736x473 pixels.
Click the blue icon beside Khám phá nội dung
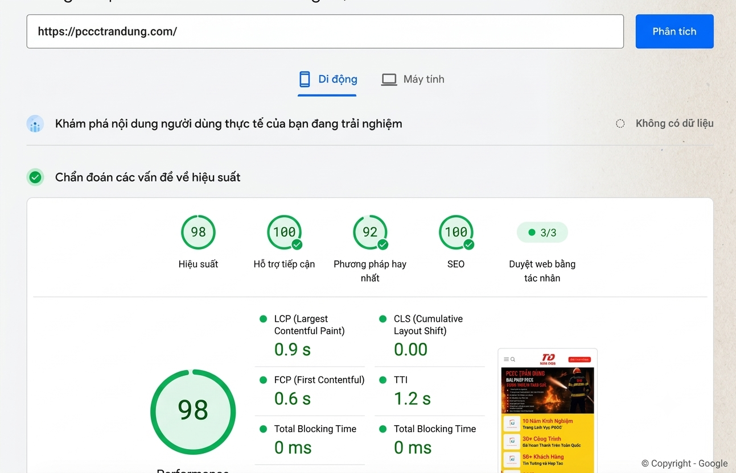(x=35, y=123)
